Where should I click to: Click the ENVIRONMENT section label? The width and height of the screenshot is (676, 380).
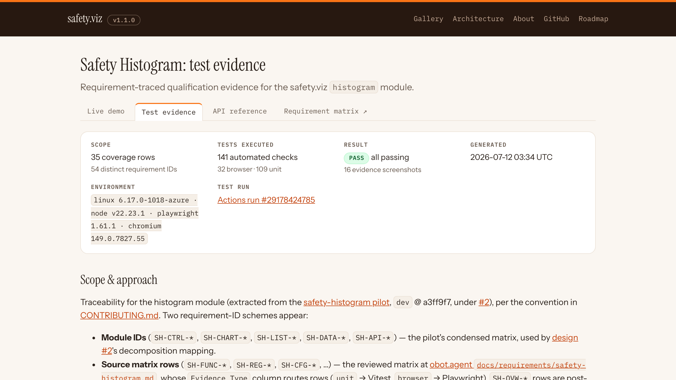(113, 187)
